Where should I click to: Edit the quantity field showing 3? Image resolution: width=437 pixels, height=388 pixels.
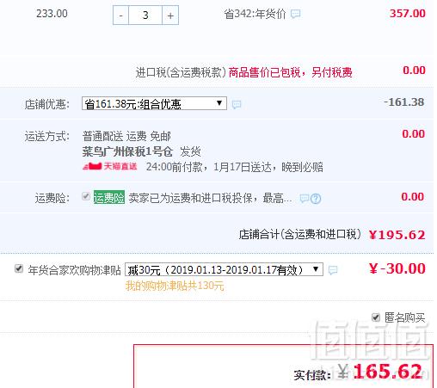click(x=145, y=15)
